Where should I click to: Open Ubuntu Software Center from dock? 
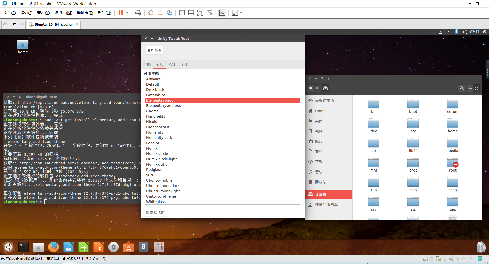pyautogui.click(x=128, y=247)
